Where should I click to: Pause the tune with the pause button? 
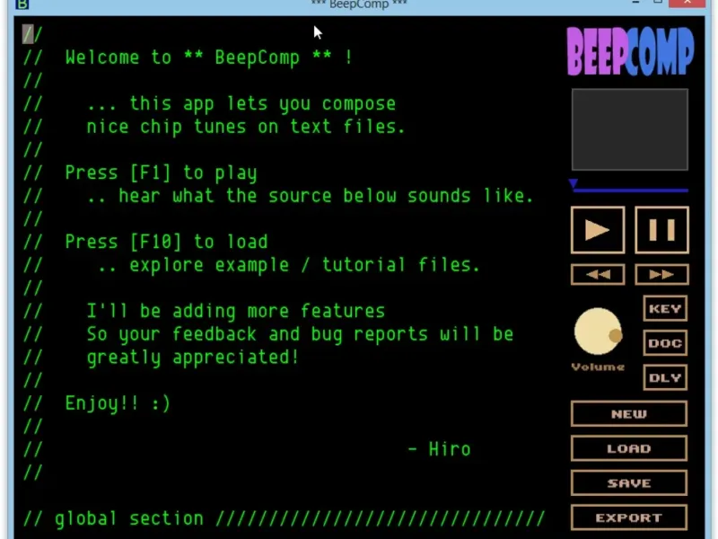[661, 230]
